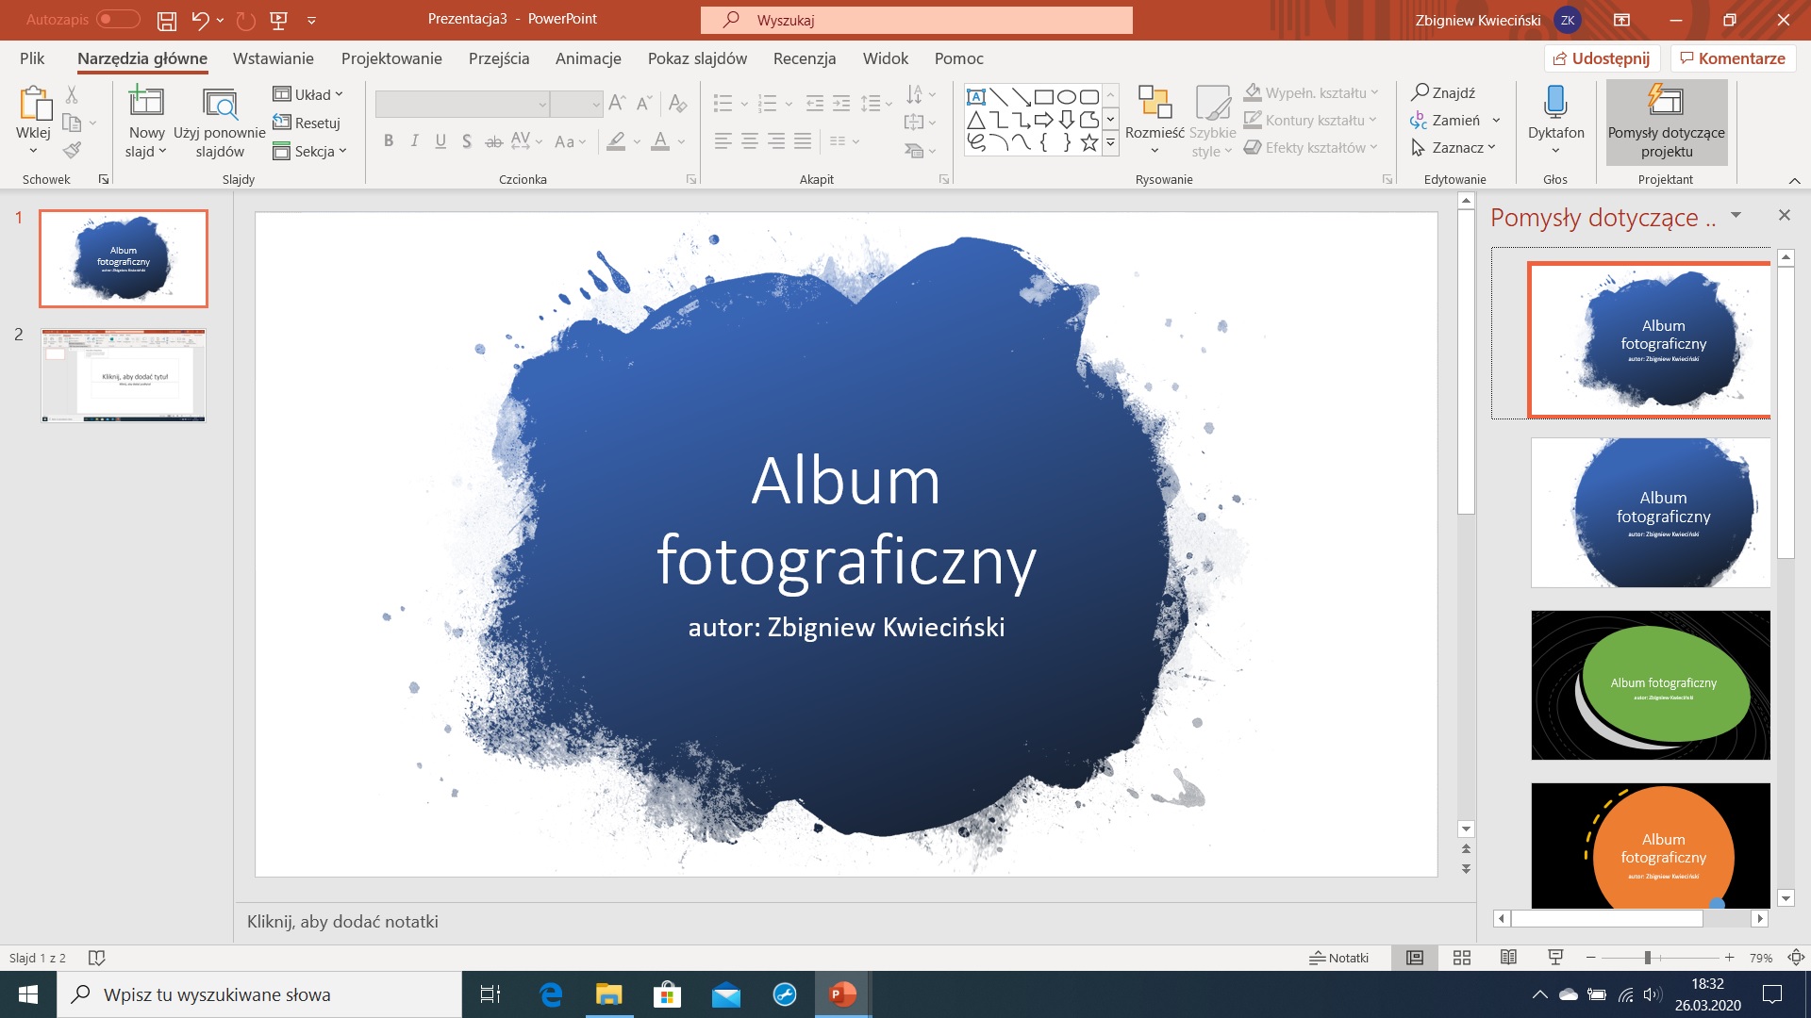Switch to the Pokaz slajdów tab
Viewport: 1811px width, 1018px height.
(697, 58)
